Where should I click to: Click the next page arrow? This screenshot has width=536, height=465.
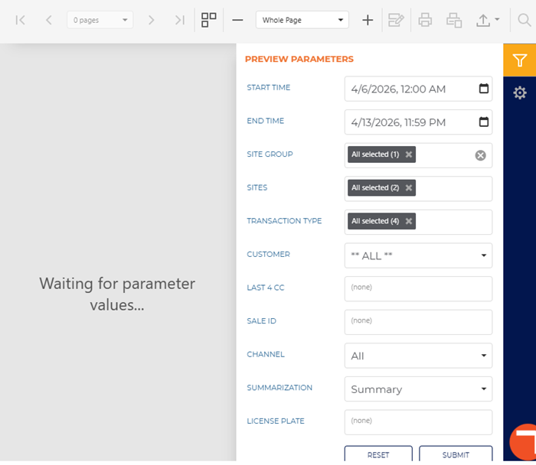(151, 20)
